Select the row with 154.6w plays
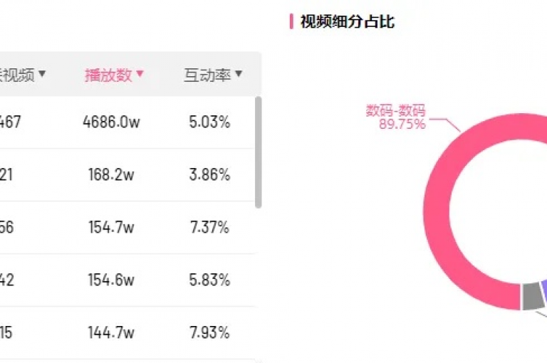 pyautogui.click(x=127, y=280)
